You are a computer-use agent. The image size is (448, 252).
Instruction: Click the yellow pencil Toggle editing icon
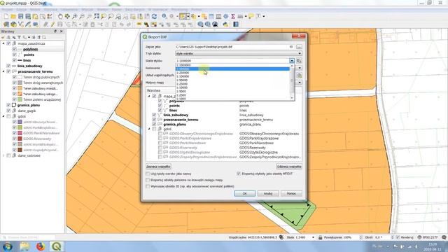pyautogui.click(x=53, y=24)
